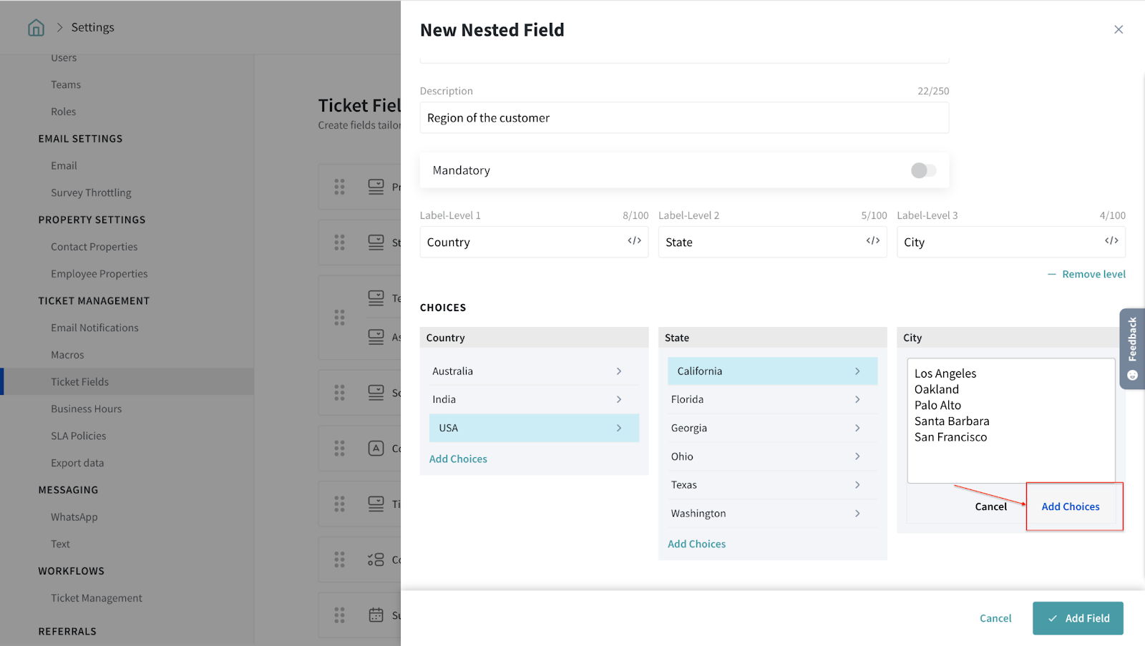The image size is (1145, 646).
Task: Open the Feedback side tab
Action: 1132,348
